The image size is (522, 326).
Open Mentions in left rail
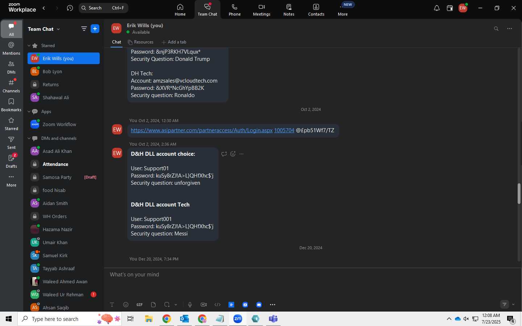[12, 48]
